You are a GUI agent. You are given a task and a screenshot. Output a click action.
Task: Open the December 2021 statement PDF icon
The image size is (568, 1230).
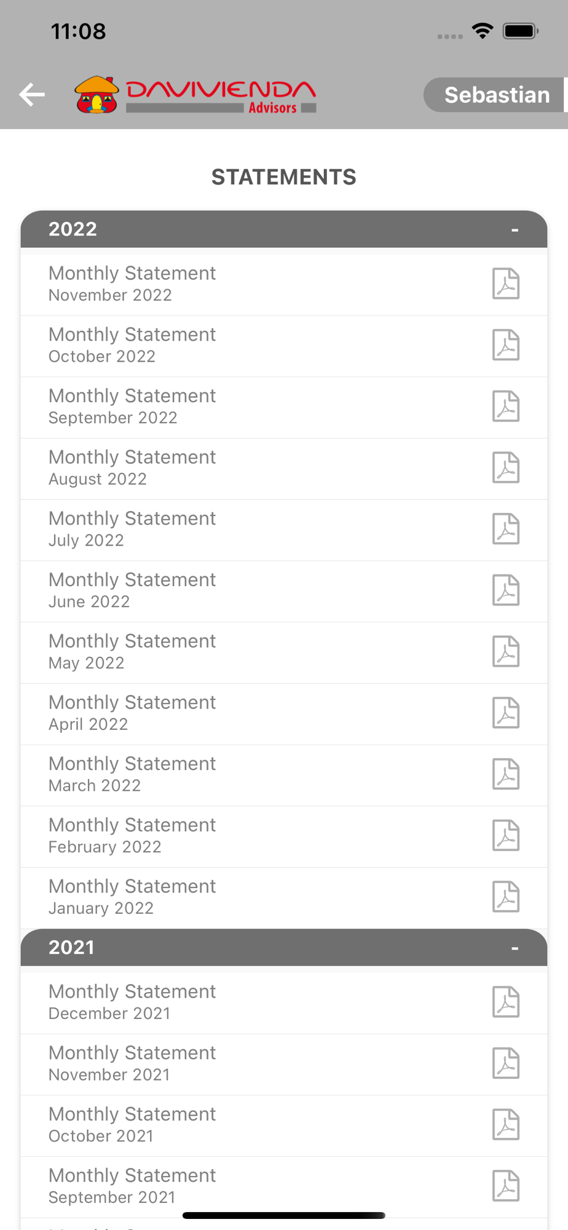click(506, 1002)
